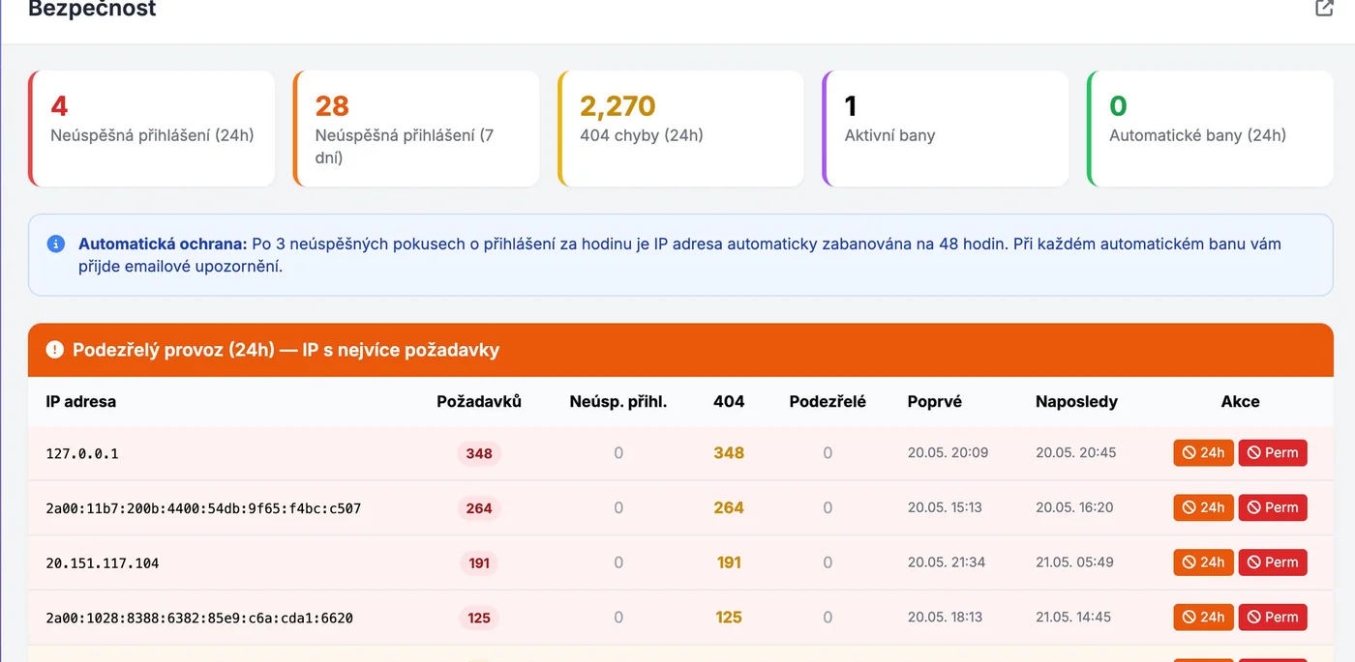This screenshot has height=662, width=1355.
Task: Click the Podezřelý provoz (24h) section title
Action: point(286,350)
